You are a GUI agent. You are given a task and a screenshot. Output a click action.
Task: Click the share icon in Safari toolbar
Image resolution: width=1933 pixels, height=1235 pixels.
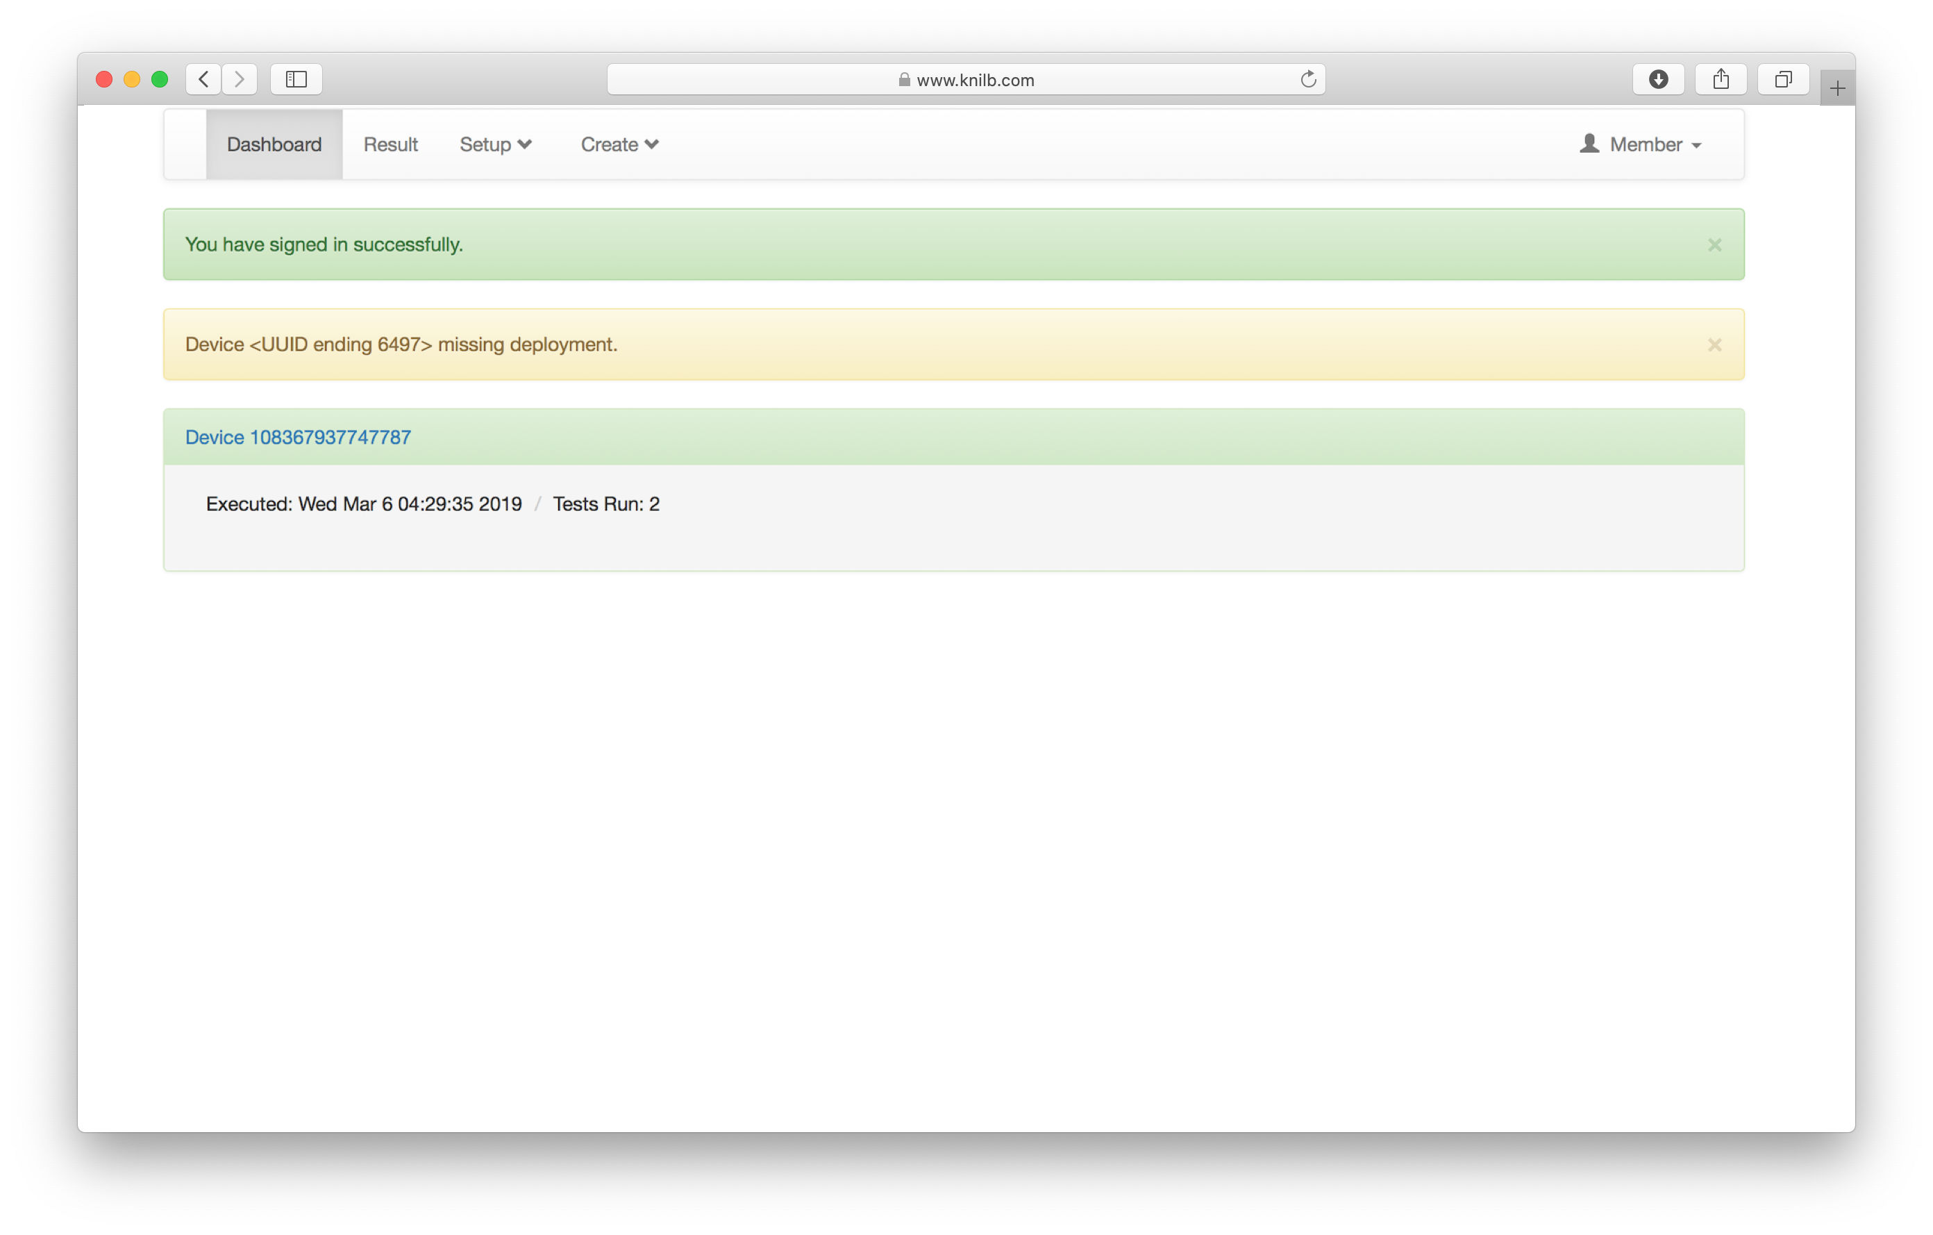(1721, 78)
